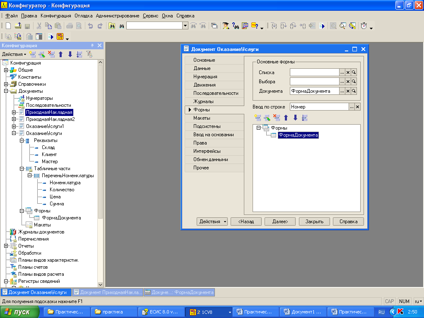
Task: Collapse the ОказаниеУслуги document node
Action: (x=14, y=133)
